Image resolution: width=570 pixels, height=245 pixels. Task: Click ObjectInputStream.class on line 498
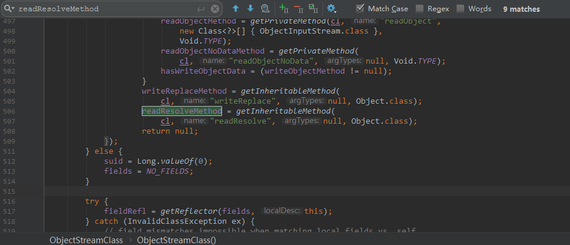click(x=314, y=31)
